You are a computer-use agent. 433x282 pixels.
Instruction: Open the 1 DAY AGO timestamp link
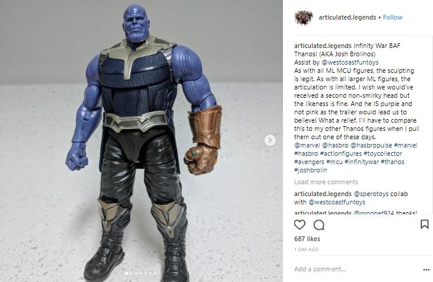[306, 250]
